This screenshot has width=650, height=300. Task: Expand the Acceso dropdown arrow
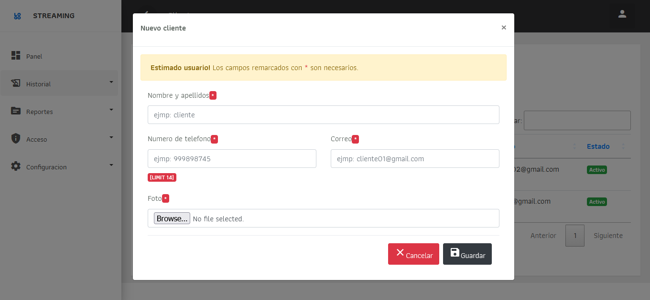coord(111,137)
